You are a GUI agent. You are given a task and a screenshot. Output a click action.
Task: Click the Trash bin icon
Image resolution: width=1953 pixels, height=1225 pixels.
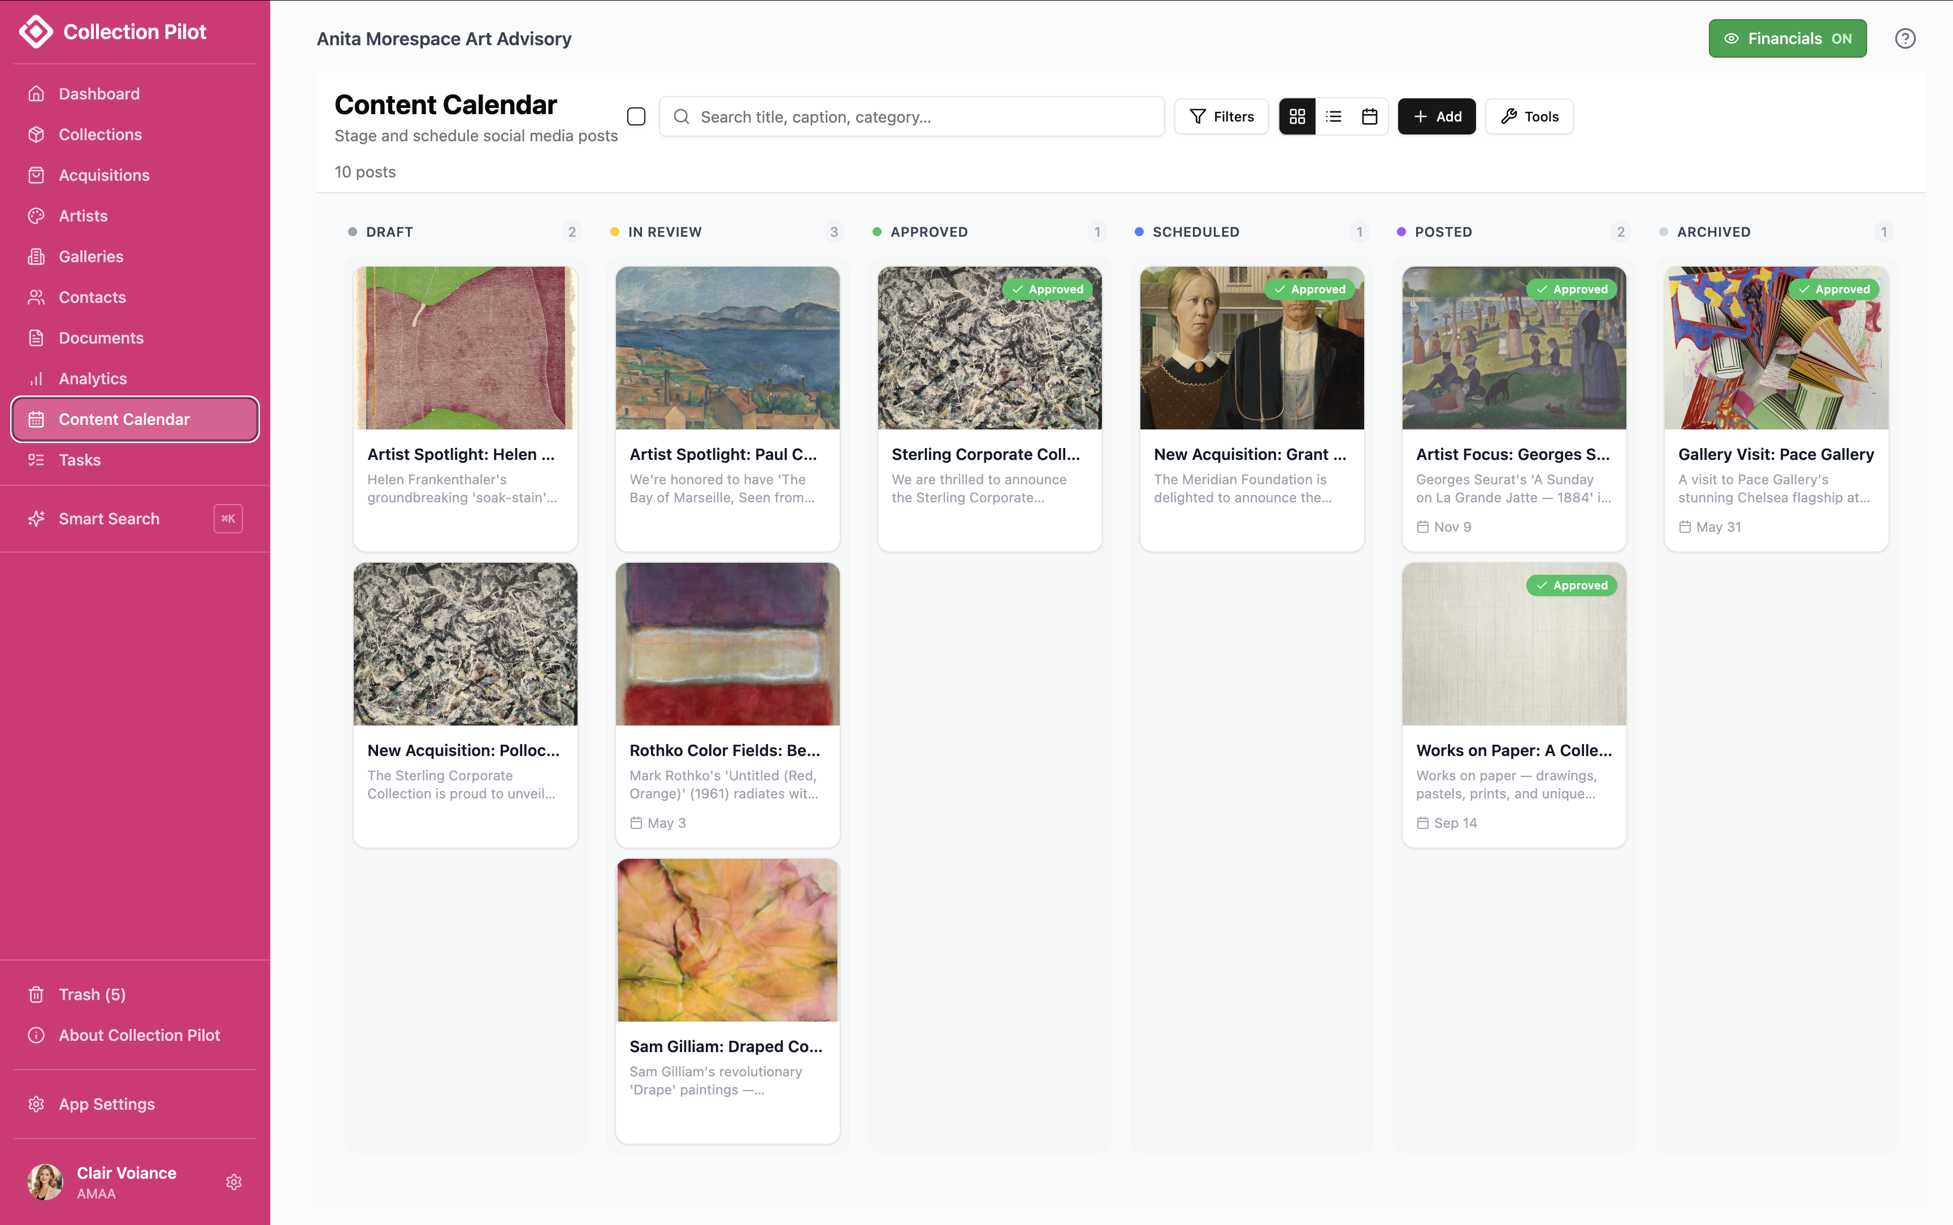37,994
